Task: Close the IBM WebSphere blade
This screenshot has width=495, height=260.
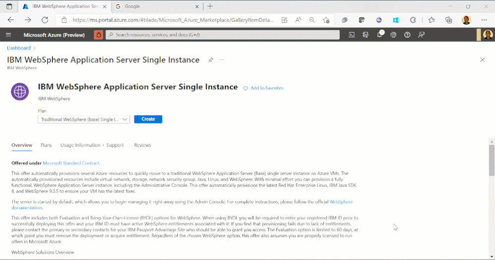Action: pos(482,60)
